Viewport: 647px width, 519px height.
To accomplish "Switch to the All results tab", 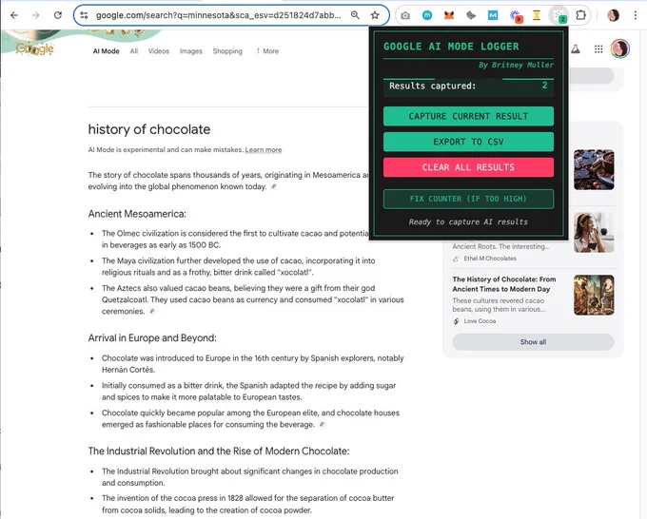I will (x=134, y=51).
